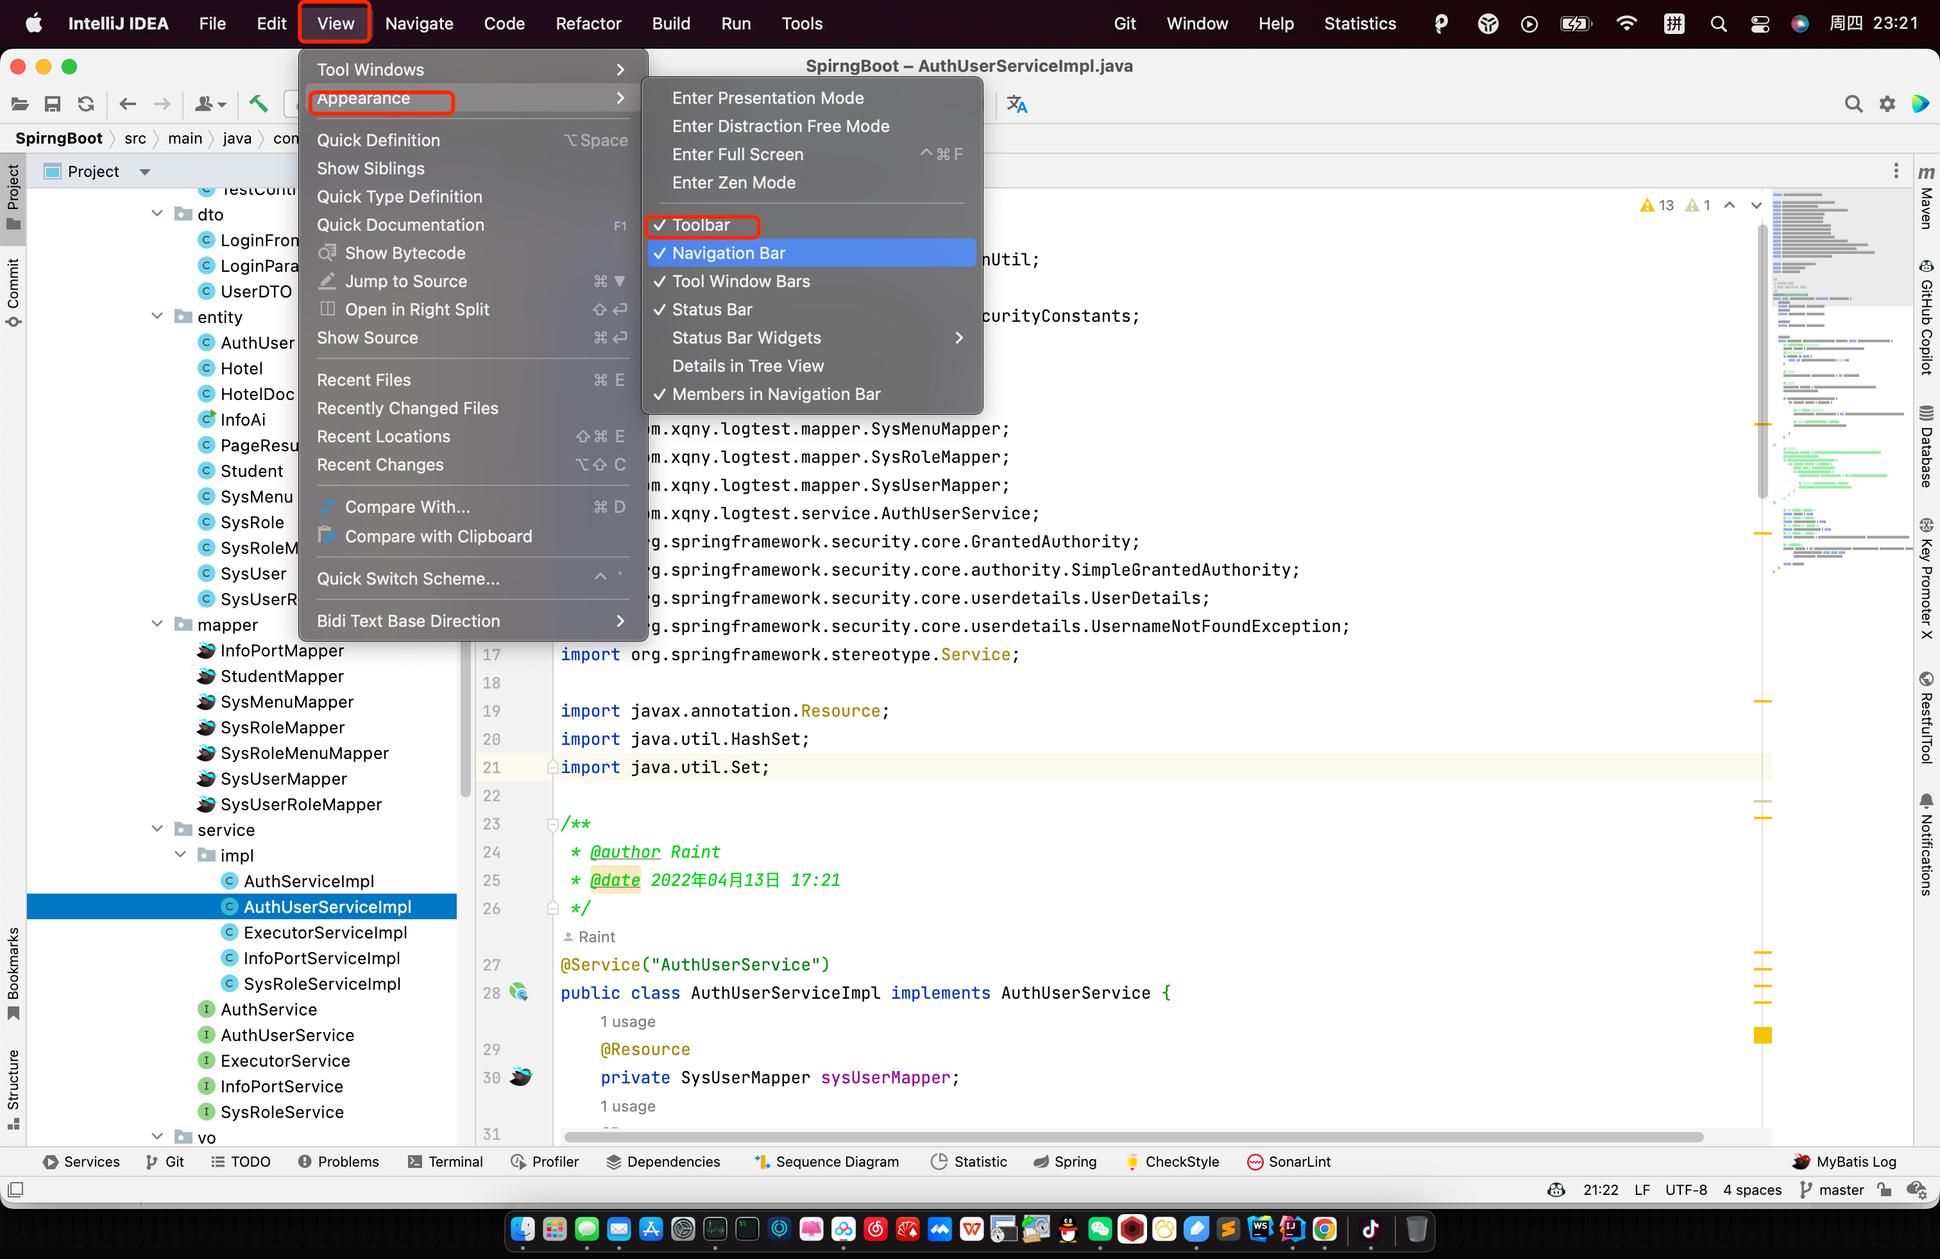Viewport: 1940px width, 1259px height.
Task: Open the Notifications side panel
Action: [1926, 846]
